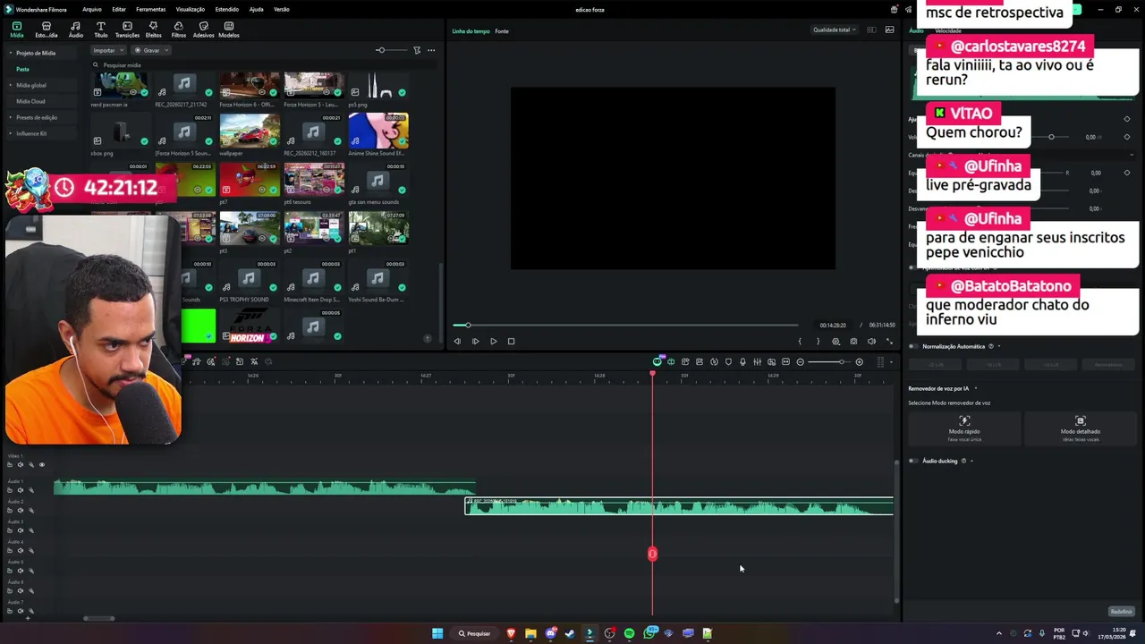This screenshot has height=644, width=1145.
Task: Mute the Áudio 1 track
Action: tap(21, 490)
